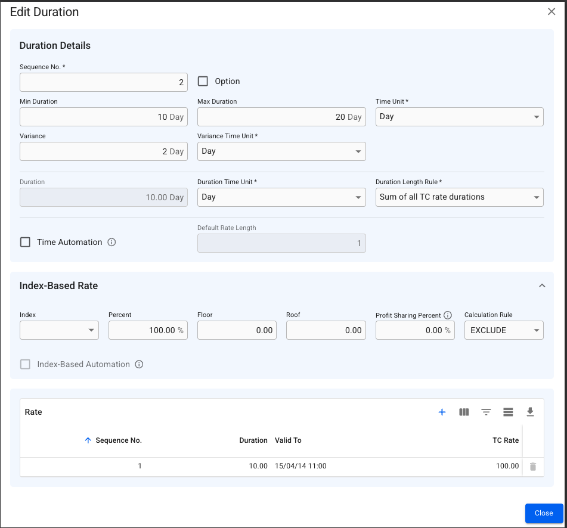Viewport: 567px width, 528px height.
Task: Open the column chooser icon in Rate table
Action: (464, 412)
